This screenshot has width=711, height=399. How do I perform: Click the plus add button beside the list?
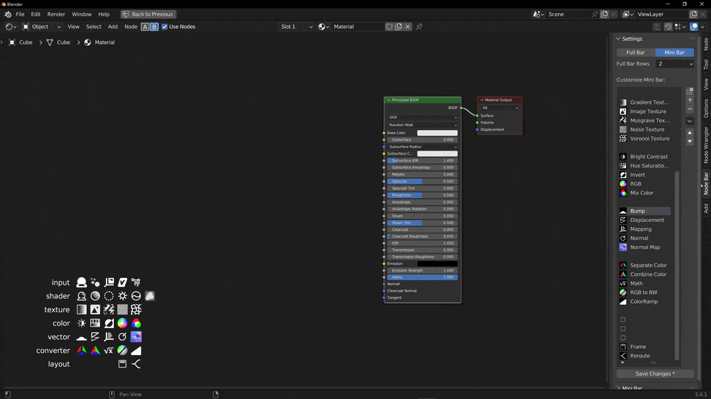[690, 100]
